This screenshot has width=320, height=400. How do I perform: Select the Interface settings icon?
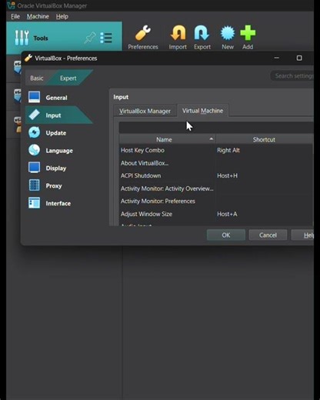[x=34, y=203]
